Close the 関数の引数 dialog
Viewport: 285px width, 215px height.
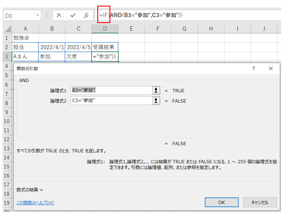point(271,69)
